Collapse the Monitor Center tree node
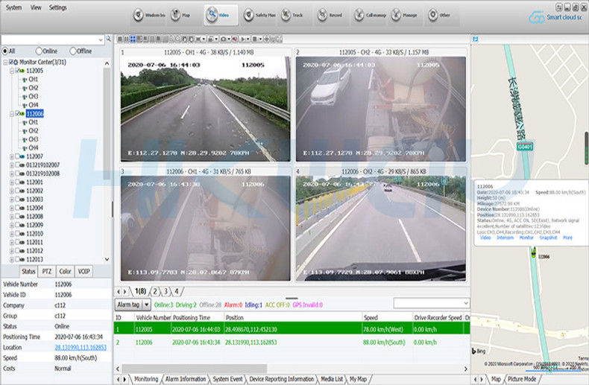The height and width of the screenshot is (385, 589). coord(5,62)
